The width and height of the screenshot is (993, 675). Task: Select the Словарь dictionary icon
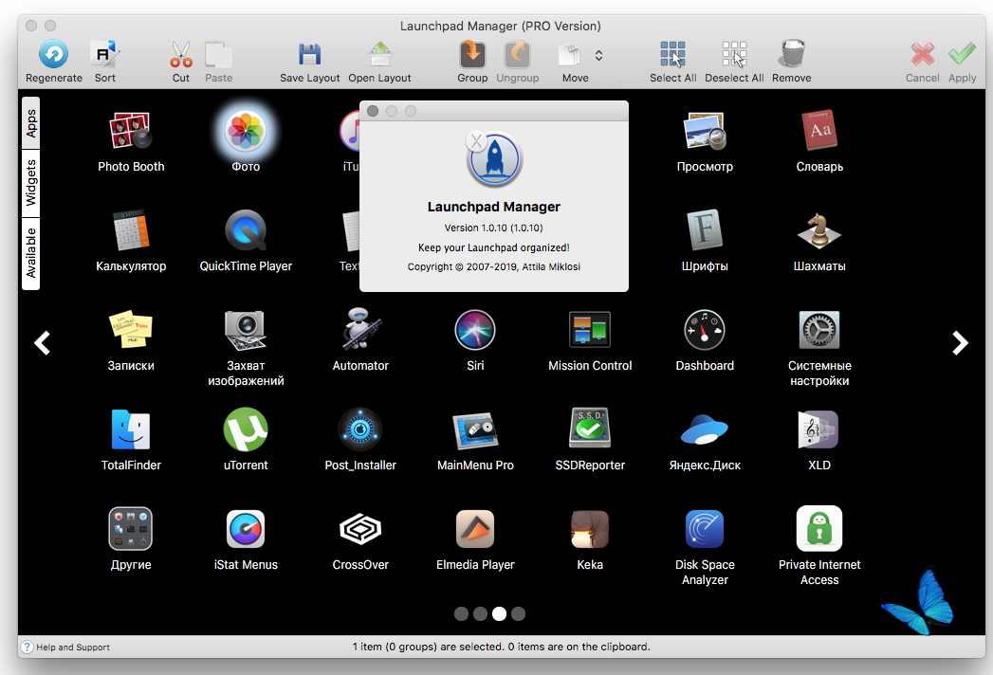coord(819,131)
